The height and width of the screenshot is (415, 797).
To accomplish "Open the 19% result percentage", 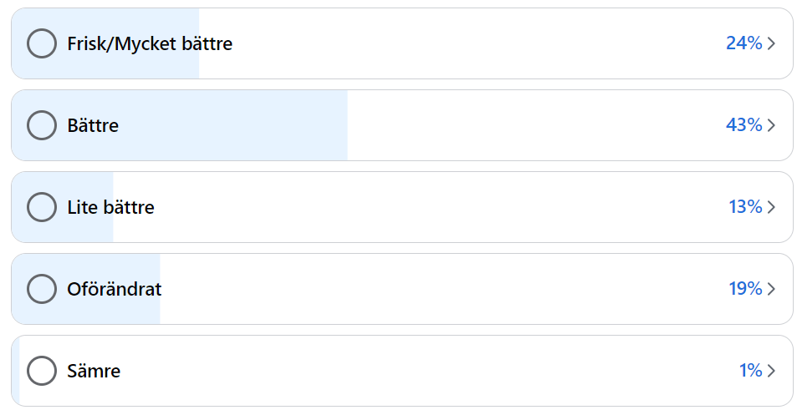I will pyautogui.click(x=745, y=289).
